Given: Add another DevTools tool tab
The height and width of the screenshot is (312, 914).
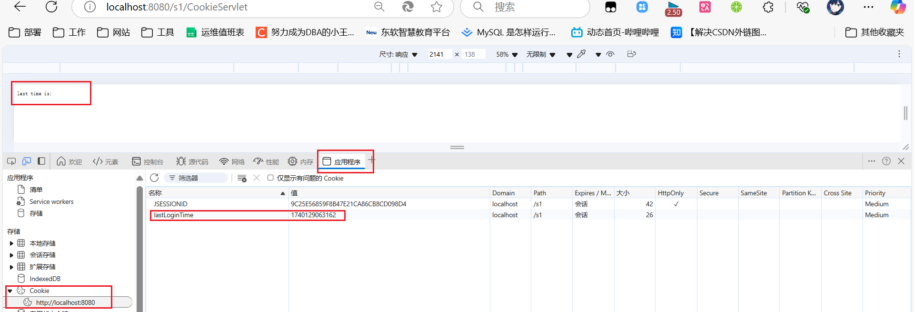Looking at the screenshot, I should coord(371,160).
